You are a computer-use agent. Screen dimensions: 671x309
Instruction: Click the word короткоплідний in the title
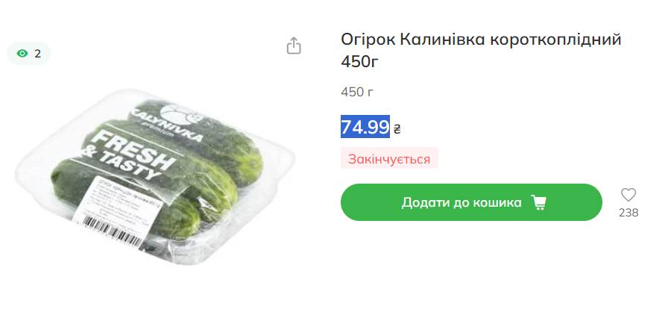tap(555, 40)
